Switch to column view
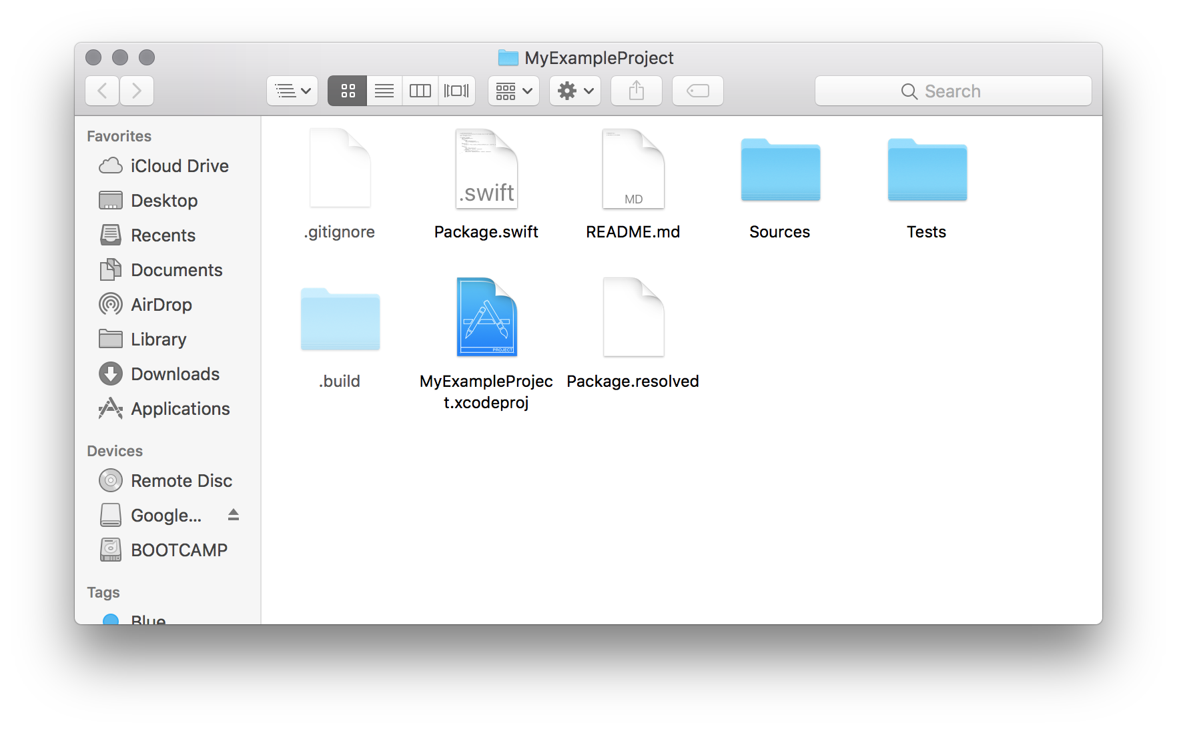1177x731 pixels. [x=420, y=91]
